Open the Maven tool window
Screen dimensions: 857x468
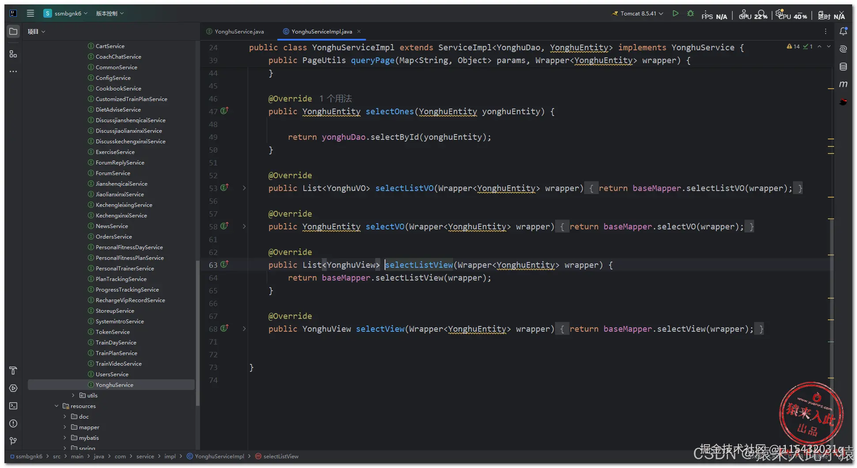(x=843, y=84)
